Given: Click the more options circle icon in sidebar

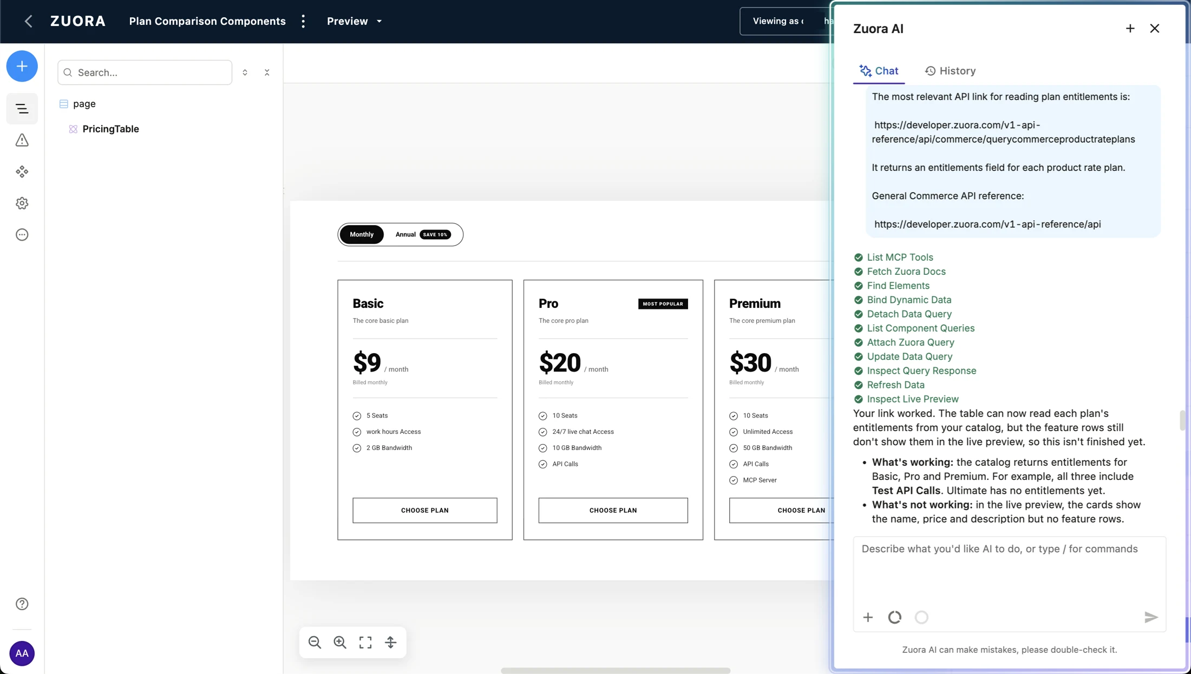Looking at the screenshot, I should [x=22, y=235].
